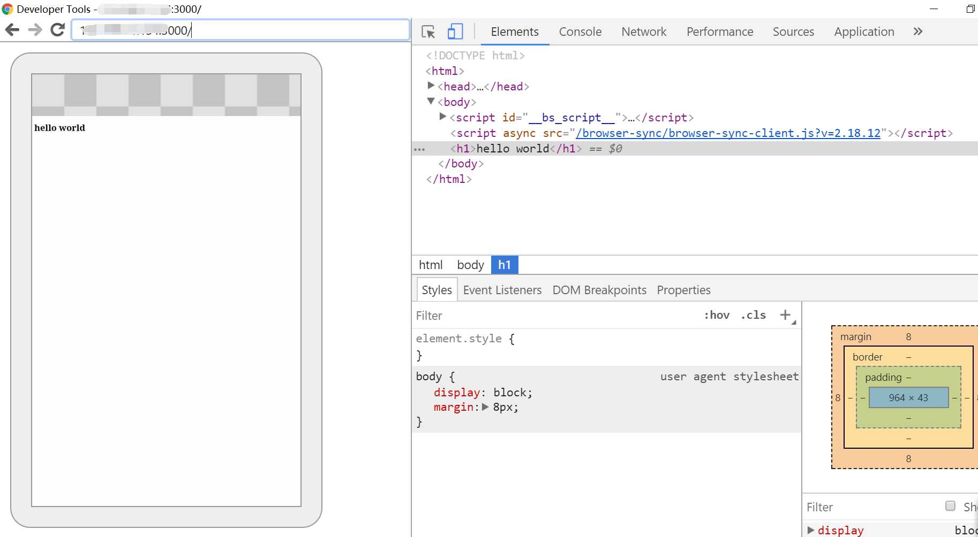
Task: Select the closing html tag row
Action: [449, 179]
